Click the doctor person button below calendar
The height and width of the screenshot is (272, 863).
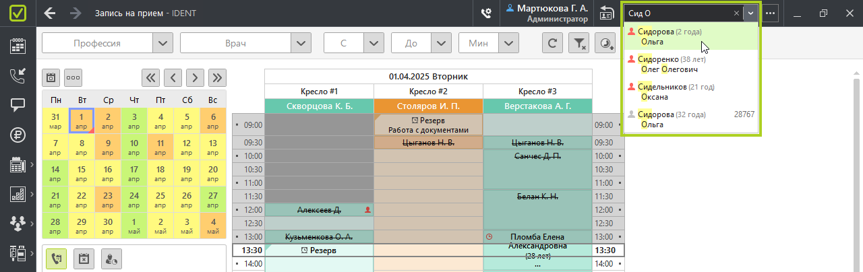pyautogui.click(x=111, y=259)
